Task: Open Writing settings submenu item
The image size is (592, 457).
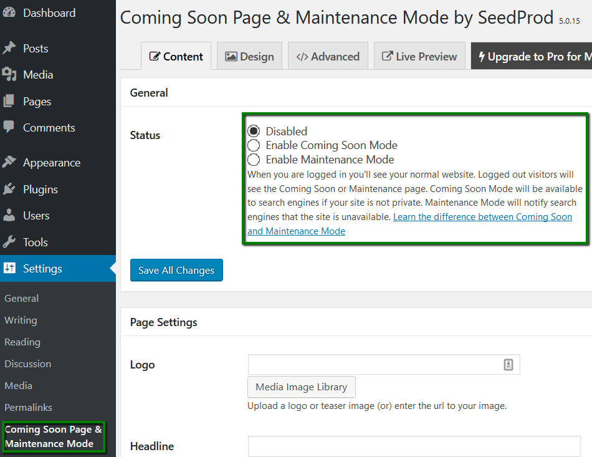Action: (x=21, y=320)
